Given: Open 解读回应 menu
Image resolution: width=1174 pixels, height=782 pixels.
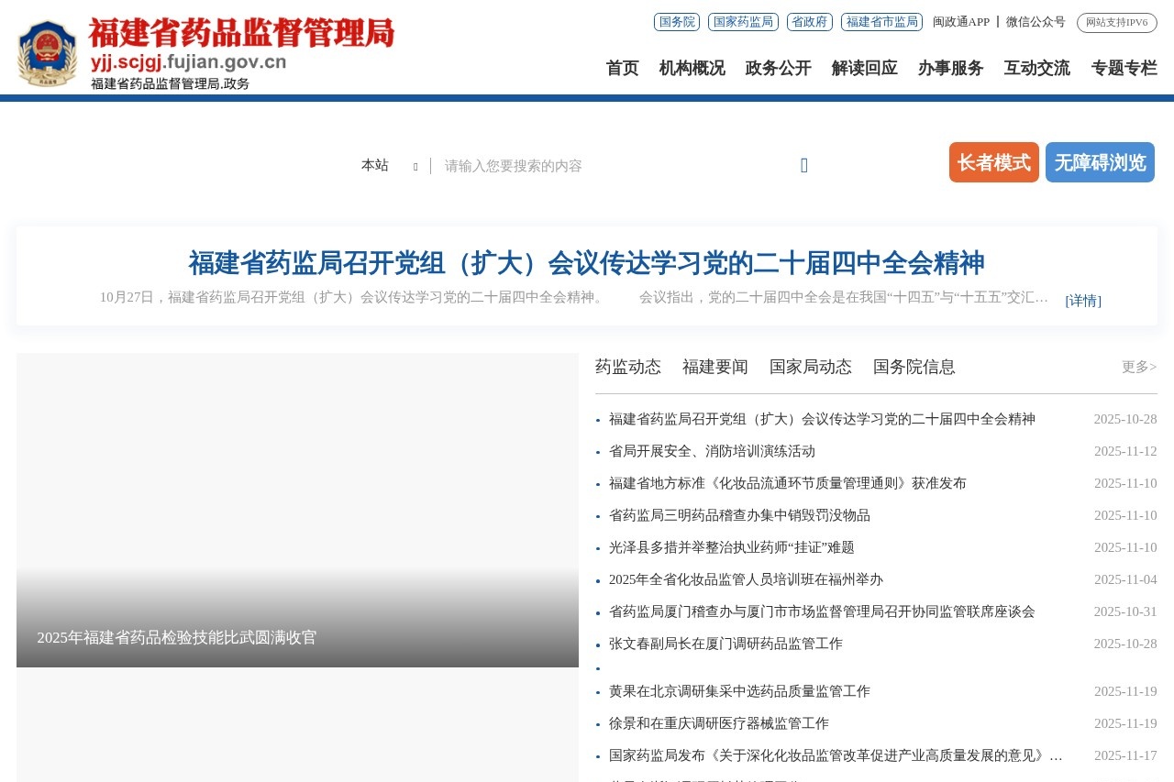Looking at the screenshot, I should click(864, 68).
